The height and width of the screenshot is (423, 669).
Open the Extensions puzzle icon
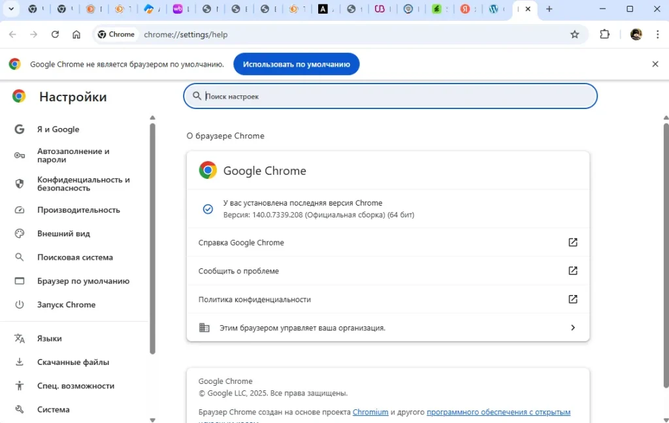coord(605,35)
